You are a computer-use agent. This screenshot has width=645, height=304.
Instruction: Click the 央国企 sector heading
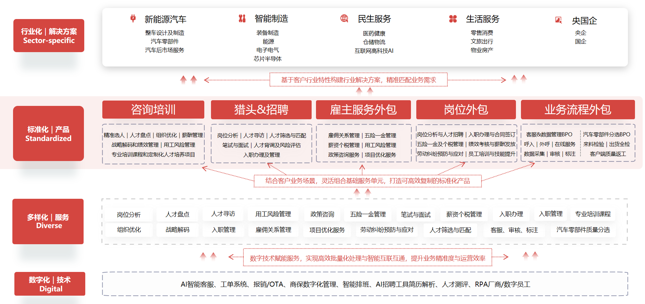[584, 21]
